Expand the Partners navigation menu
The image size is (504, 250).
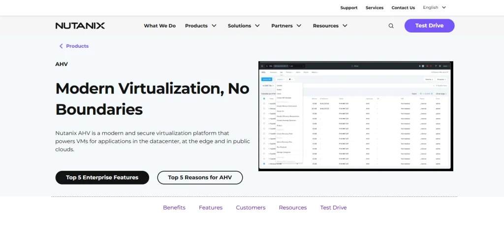pyautogui.click(x=286, y=26)
